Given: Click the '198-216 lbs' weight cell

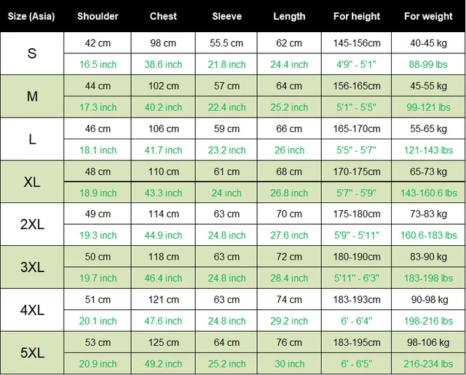Looking at the screenshot, I should 428,321.
